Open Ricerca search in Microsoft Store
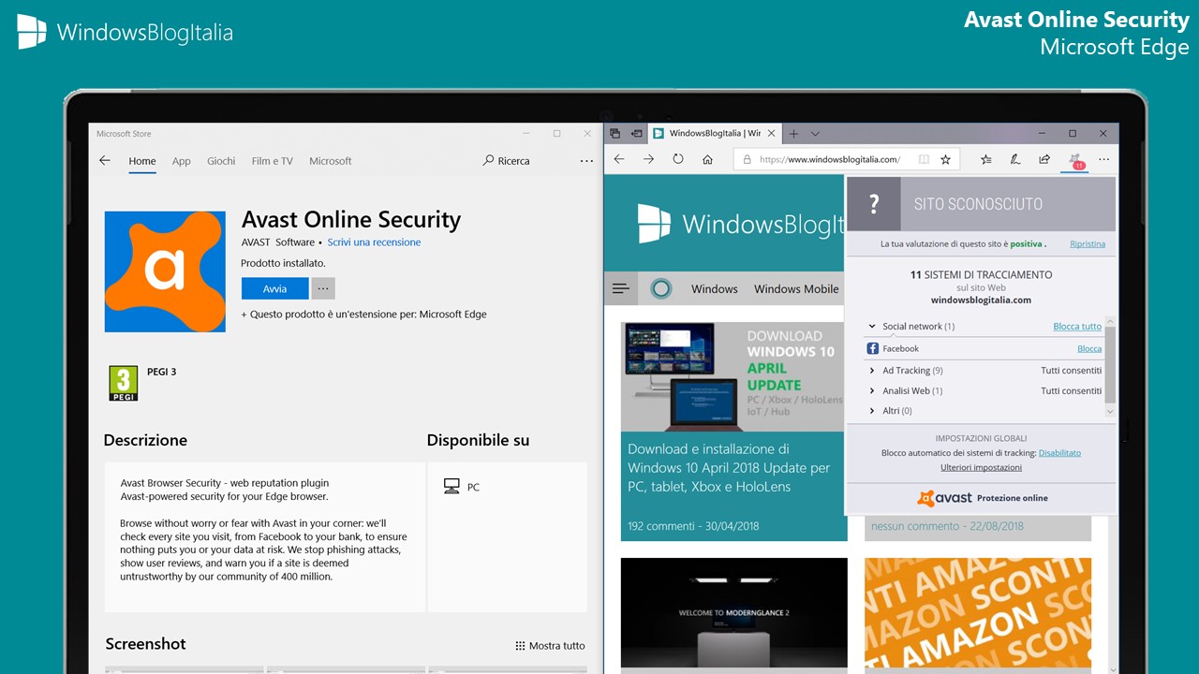The height and width of the screenshot is (674, 1199). pos(507,161)
